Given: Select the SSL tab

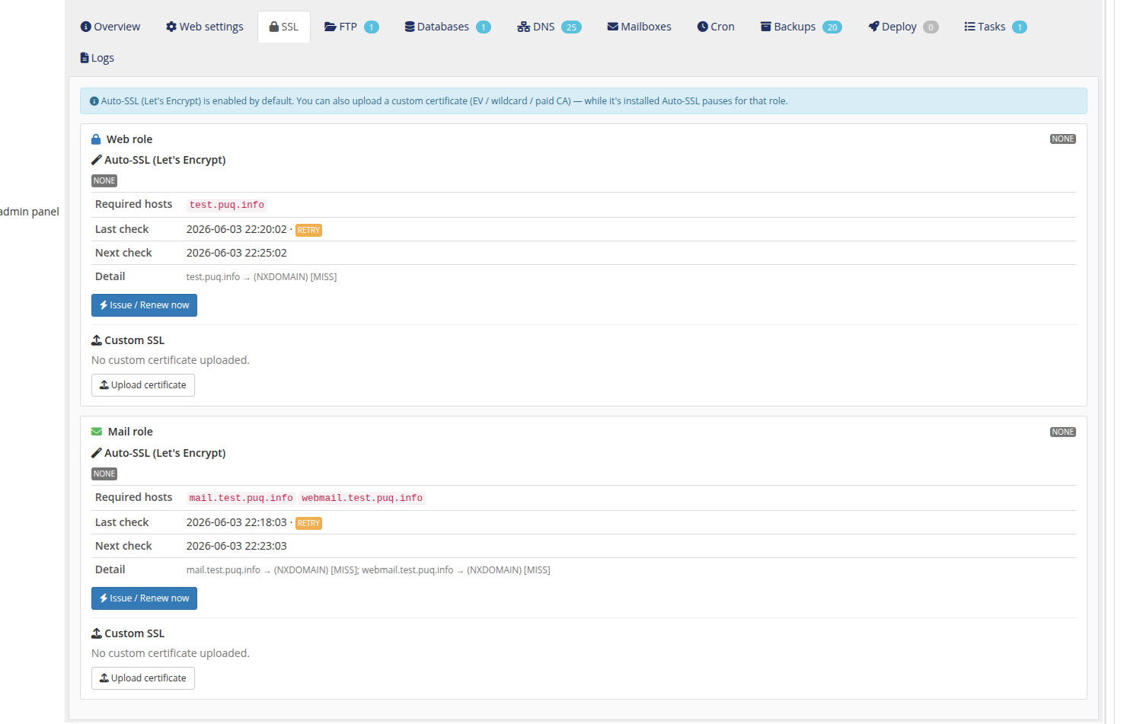Looking at the screenshot, I should click(284, 27).
